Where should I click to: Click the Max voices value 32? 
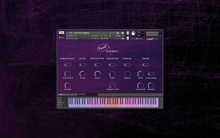[110, 36]
